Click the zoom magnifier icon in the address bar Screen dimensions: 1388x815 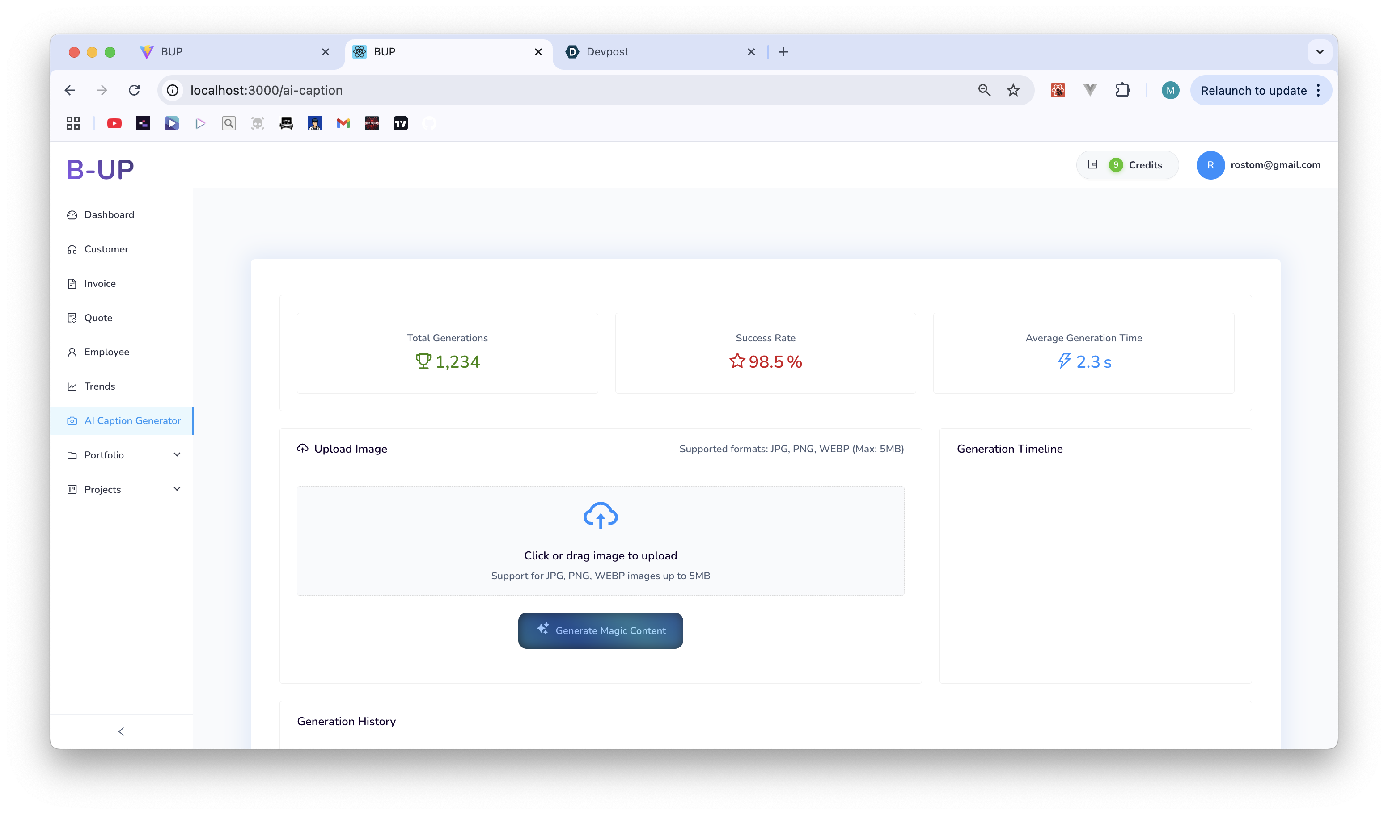[x=984, y=90]
